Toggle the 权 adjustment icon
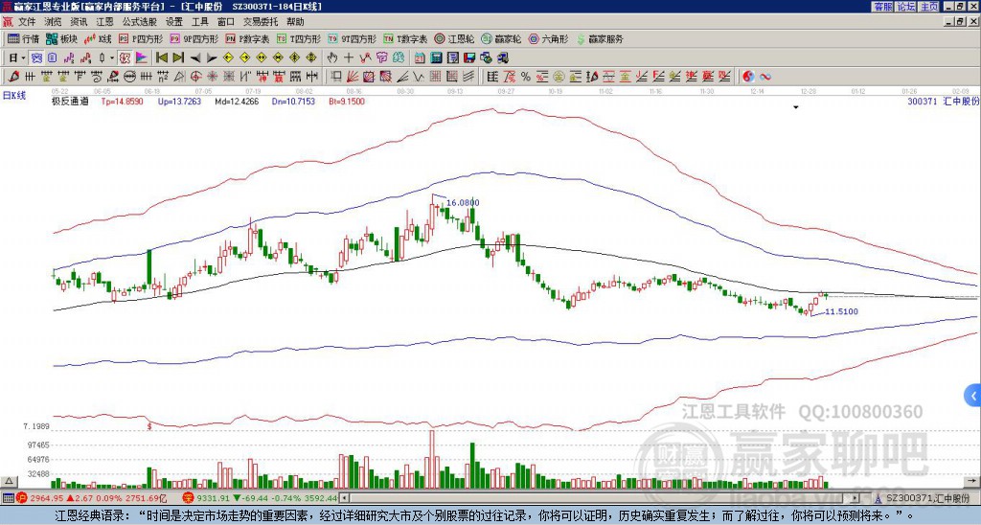The height and width of the screenshot is (525, 981). 125,58
